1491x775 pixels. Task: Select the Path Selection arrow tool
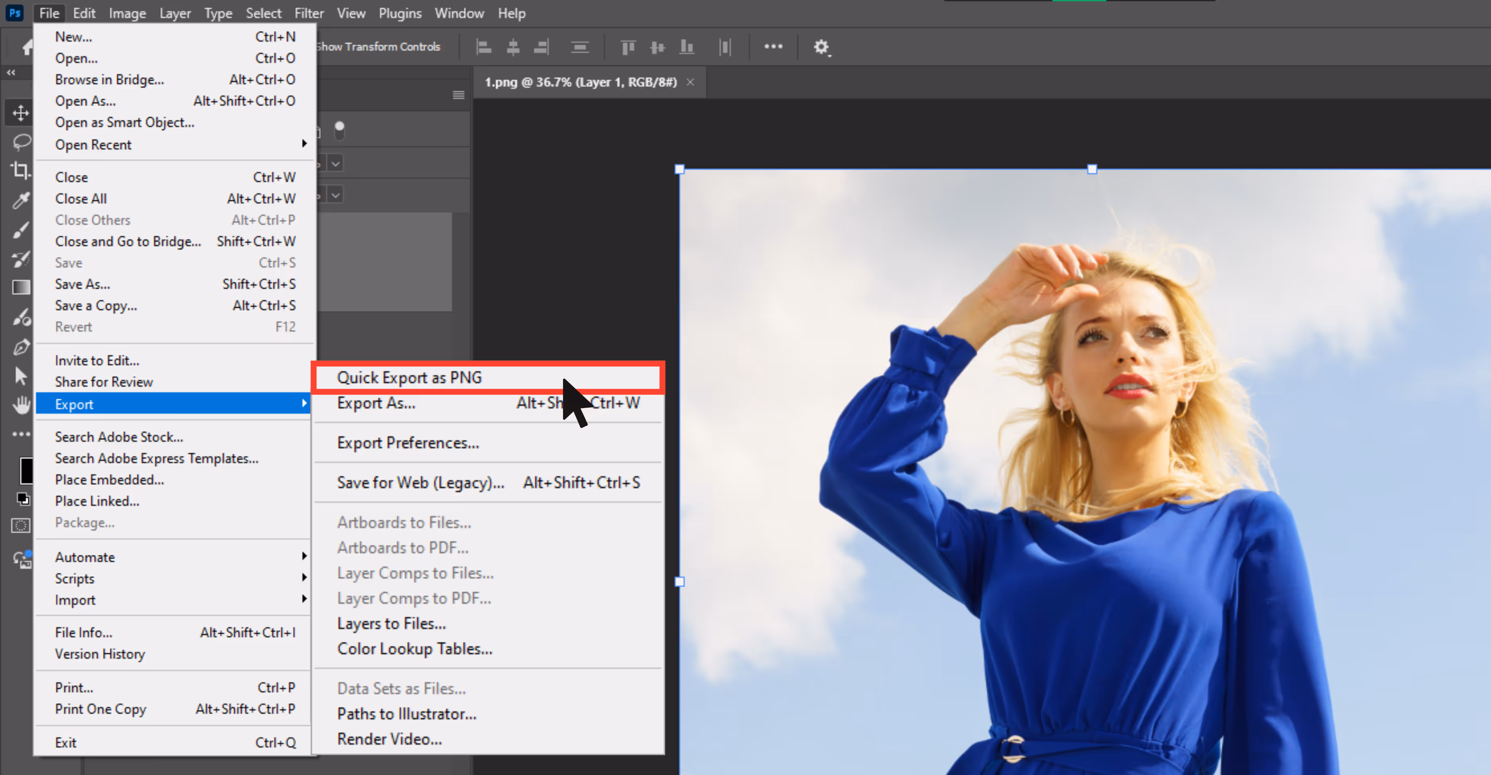pos(21,376)
